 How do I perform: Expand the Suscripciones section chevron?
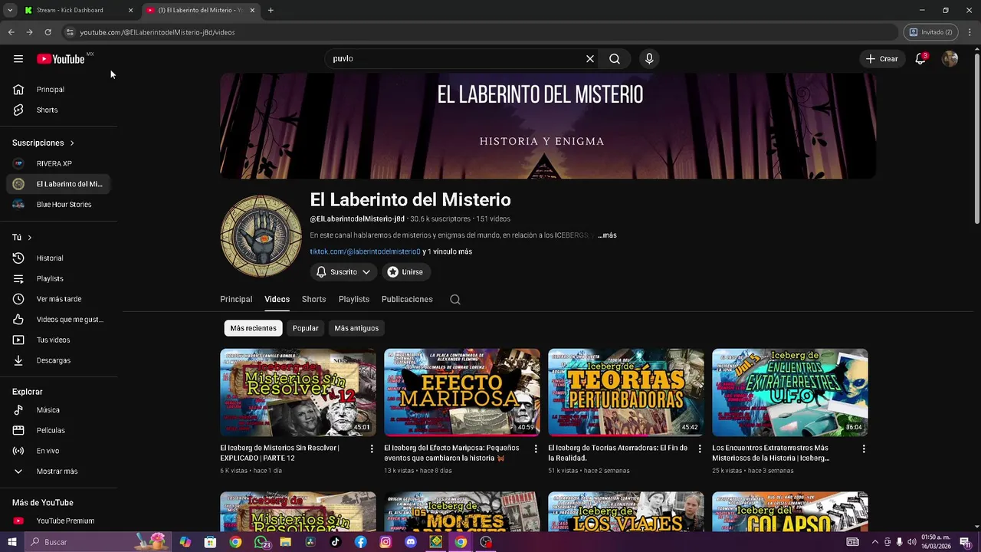72,143
